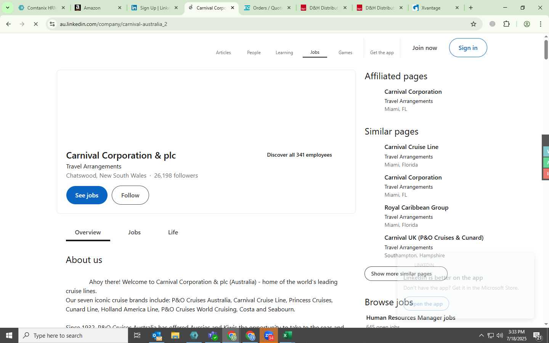549x343 pixels.
Task: Open Human Resources Manager jobs link
Action: (411, 318)
